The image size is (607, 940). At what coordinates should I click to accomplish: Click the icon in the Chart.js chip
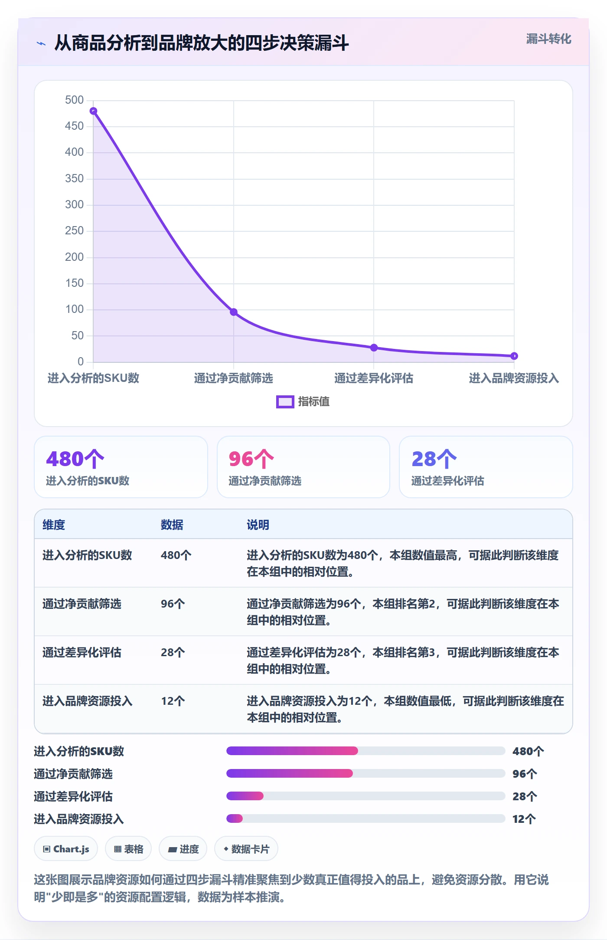coord(47,849)
